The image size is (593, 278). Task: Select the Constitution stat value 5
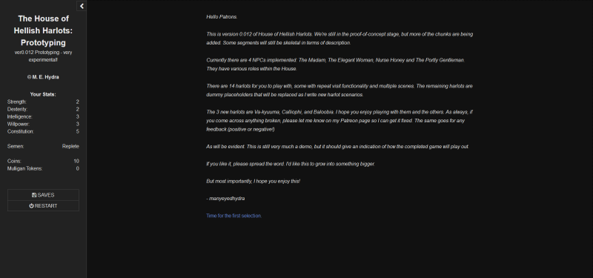click(x=78, y=132)
